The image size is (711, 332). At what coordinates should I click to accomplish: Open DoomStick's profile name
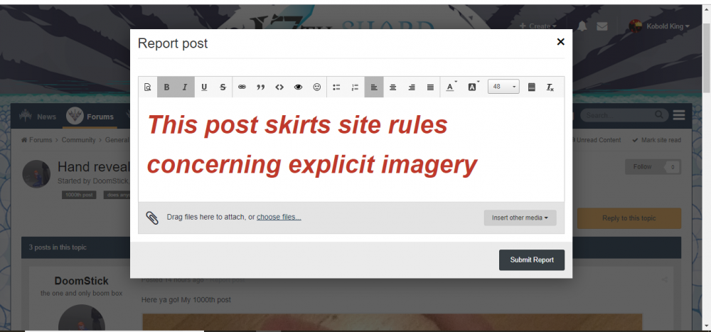tap(82, 281)
